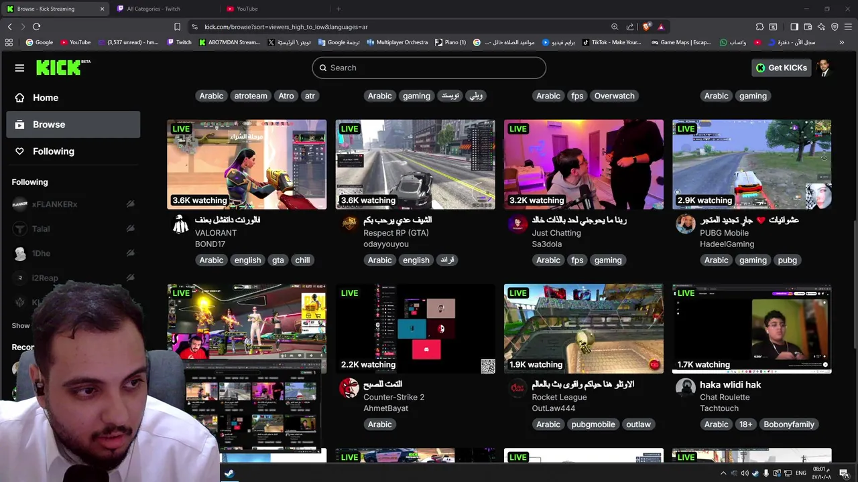Open Following in the Kick sidebar
The image size is (858, 482).
73,151
